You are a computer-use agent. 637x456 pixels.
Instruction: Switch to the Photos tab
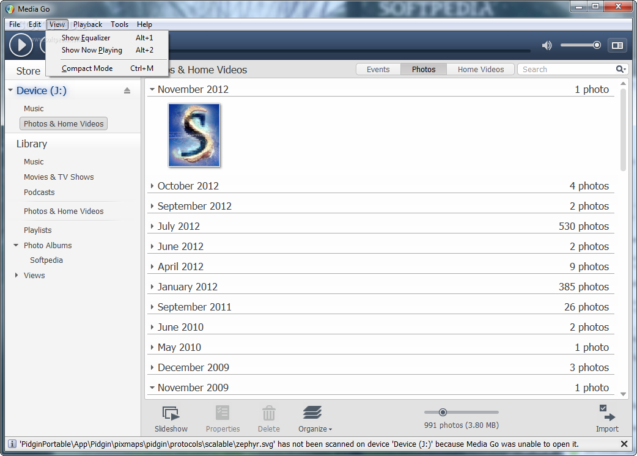(423, 70)
